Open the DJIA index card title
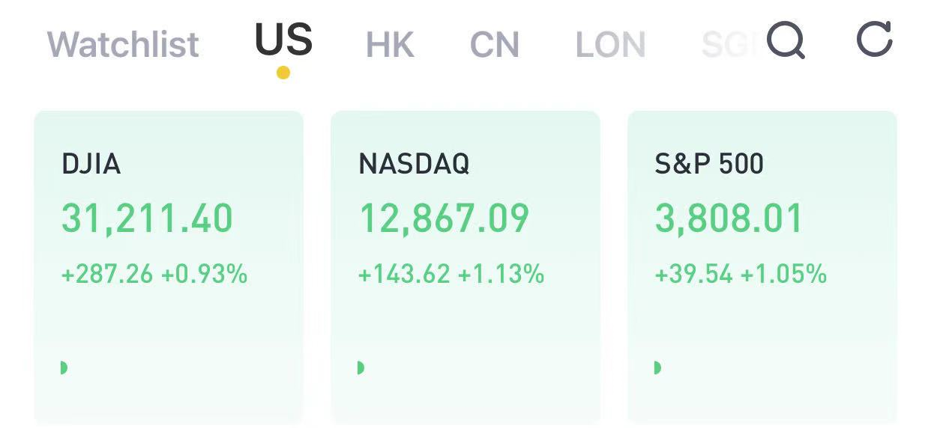Screen dimensions: 931x428 point(91,164)
